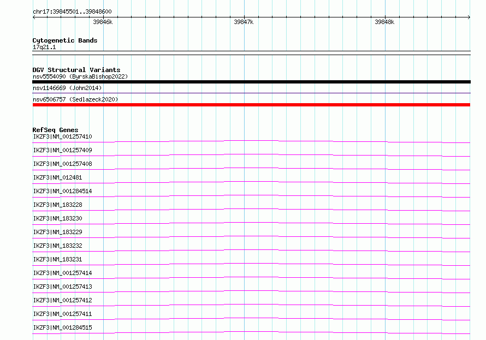Click the 17q21.1 band label
486x340 pixels.
pyautogui.click(x=44, y=47)
